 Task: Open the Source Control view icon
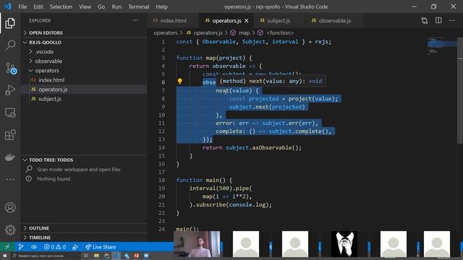coord(11,68)
